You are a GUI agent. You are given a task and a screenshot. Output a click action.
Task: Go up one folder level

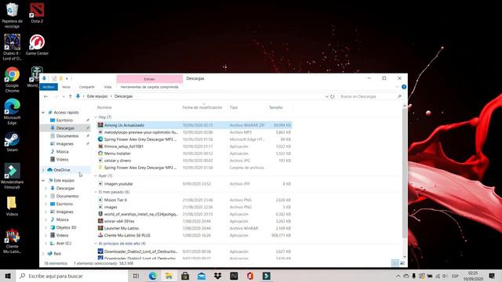pos(70,96)
